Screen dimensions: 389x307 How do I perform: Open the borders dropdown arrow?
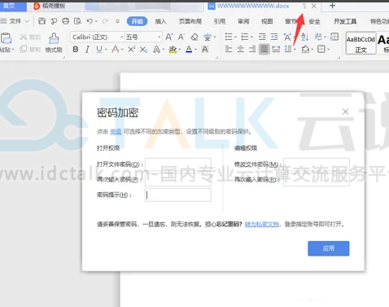pos(328,50)
